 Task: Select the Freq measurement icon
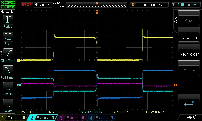8,37
